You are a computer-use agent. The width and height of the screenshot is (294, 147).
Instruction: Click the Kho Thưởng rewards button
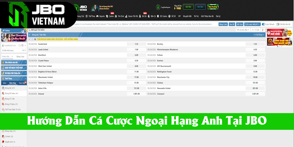[x=213, y=7]
